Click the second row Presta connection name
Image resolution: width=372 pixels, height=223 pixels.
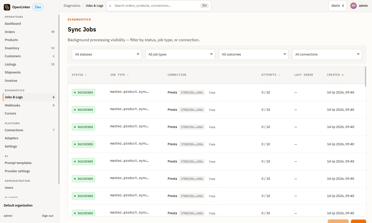tap(172, 110)
